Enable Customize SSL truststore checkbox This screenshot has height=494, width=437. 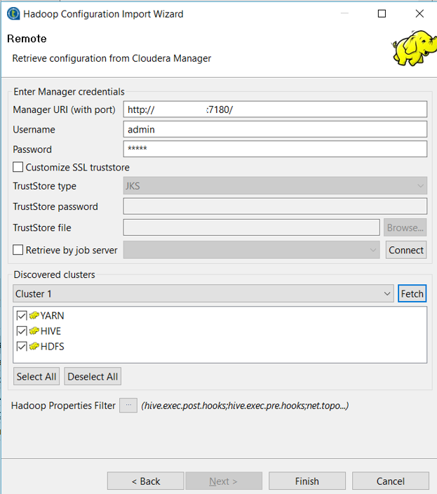coord(18,167)
